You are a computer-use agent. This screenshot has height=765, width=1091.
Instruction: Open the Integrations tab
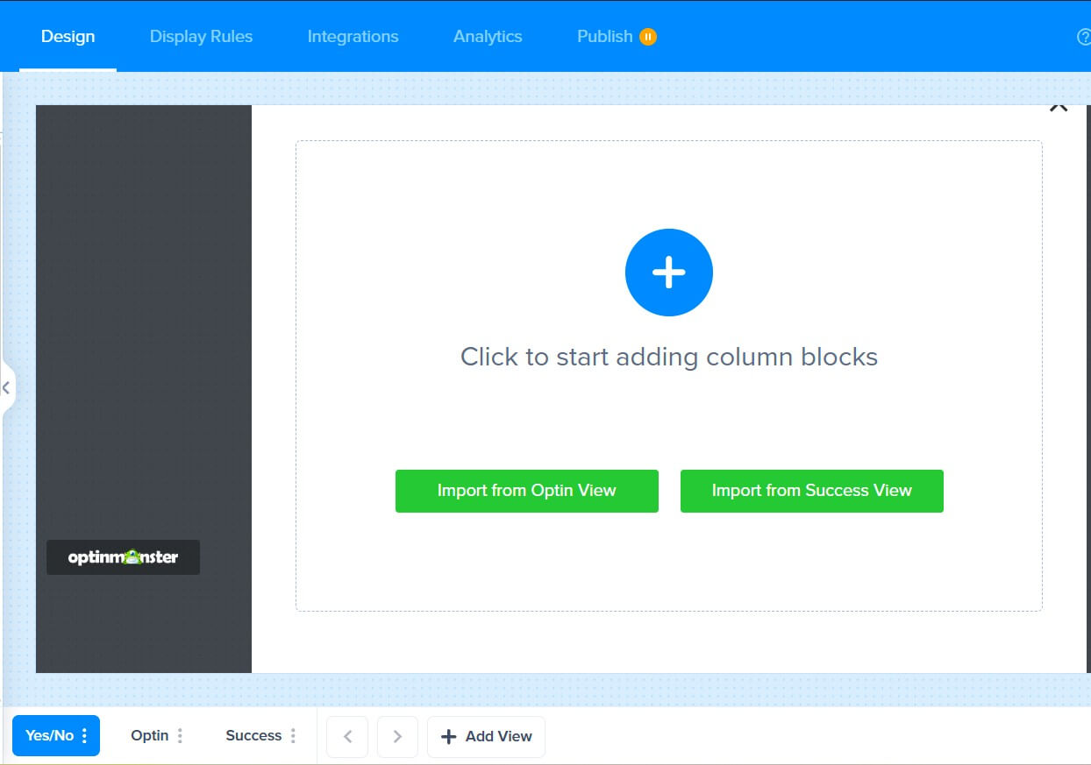353,37
